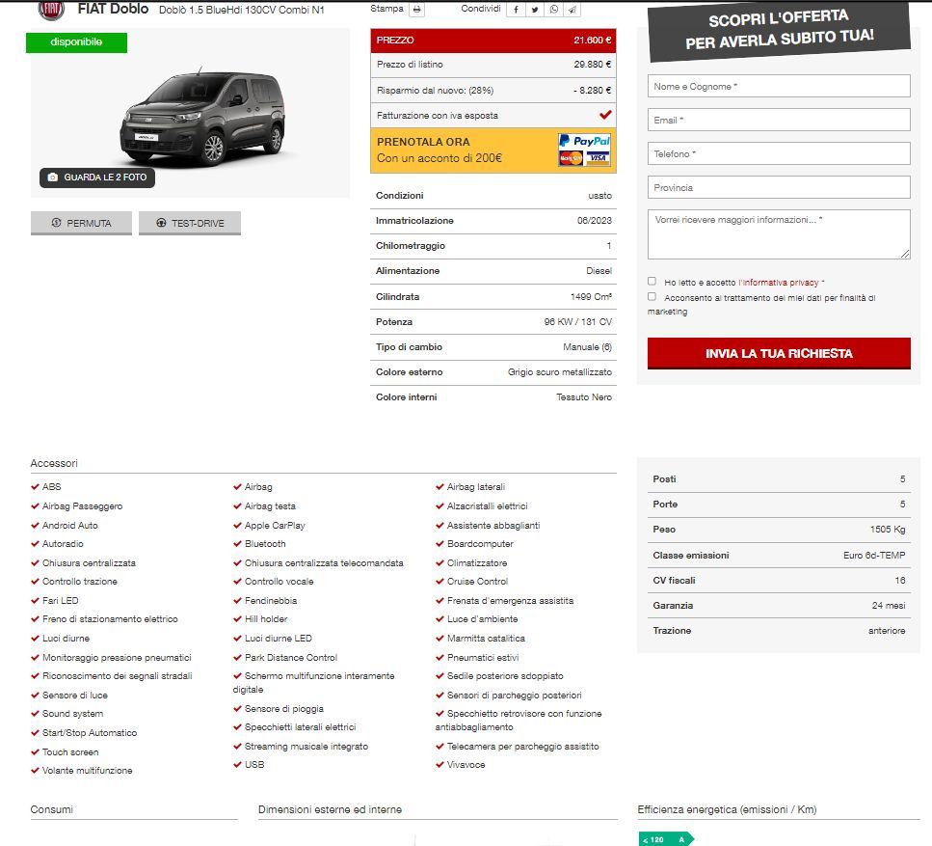Click the Mastercard logo
932x846 pixels.
(571, 157)
